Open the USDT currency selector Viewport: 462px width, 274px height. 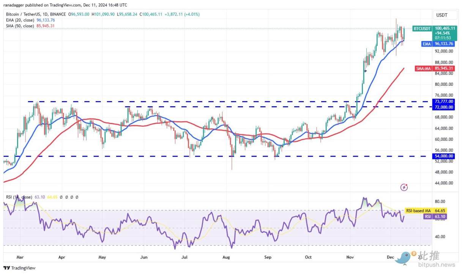442,15
